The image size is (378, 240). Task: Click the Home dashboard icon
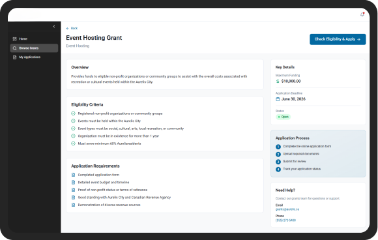coord(14,39)
